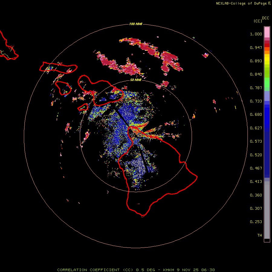Click the 0.360 color scale label
This screenshot has height=272, width=272.
tap(256, 195)
